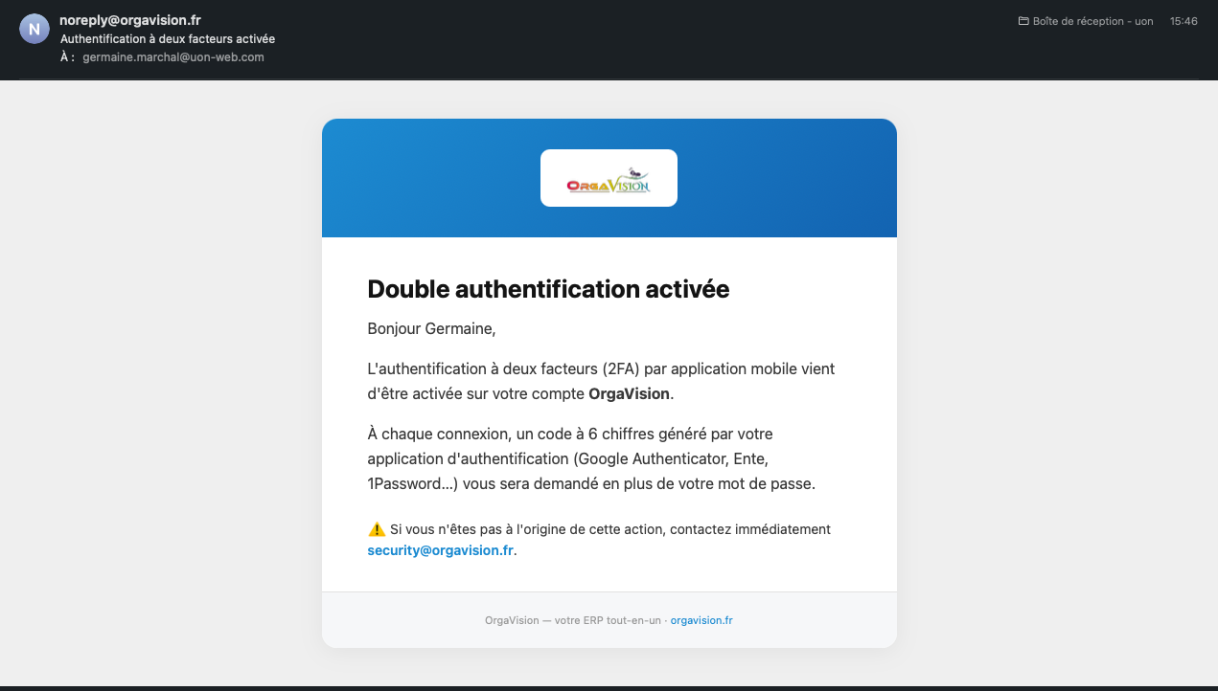The width and height of the screenshot is (1218, 691).
Task: Click footer text 'OrgaVision — votre ERP tout-en-un'
Action: pyautogui.click(x=573, y=620)
